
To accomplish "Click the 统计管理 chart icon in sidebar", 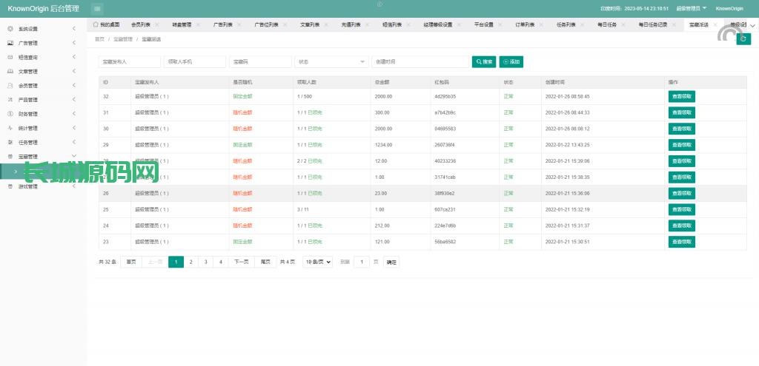I will (x=10, y=128).
